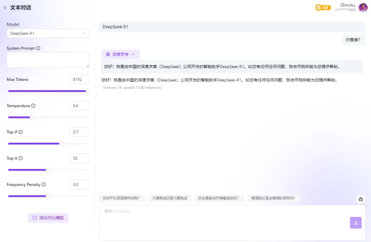Click the Top-K info icon

[21, 159]
